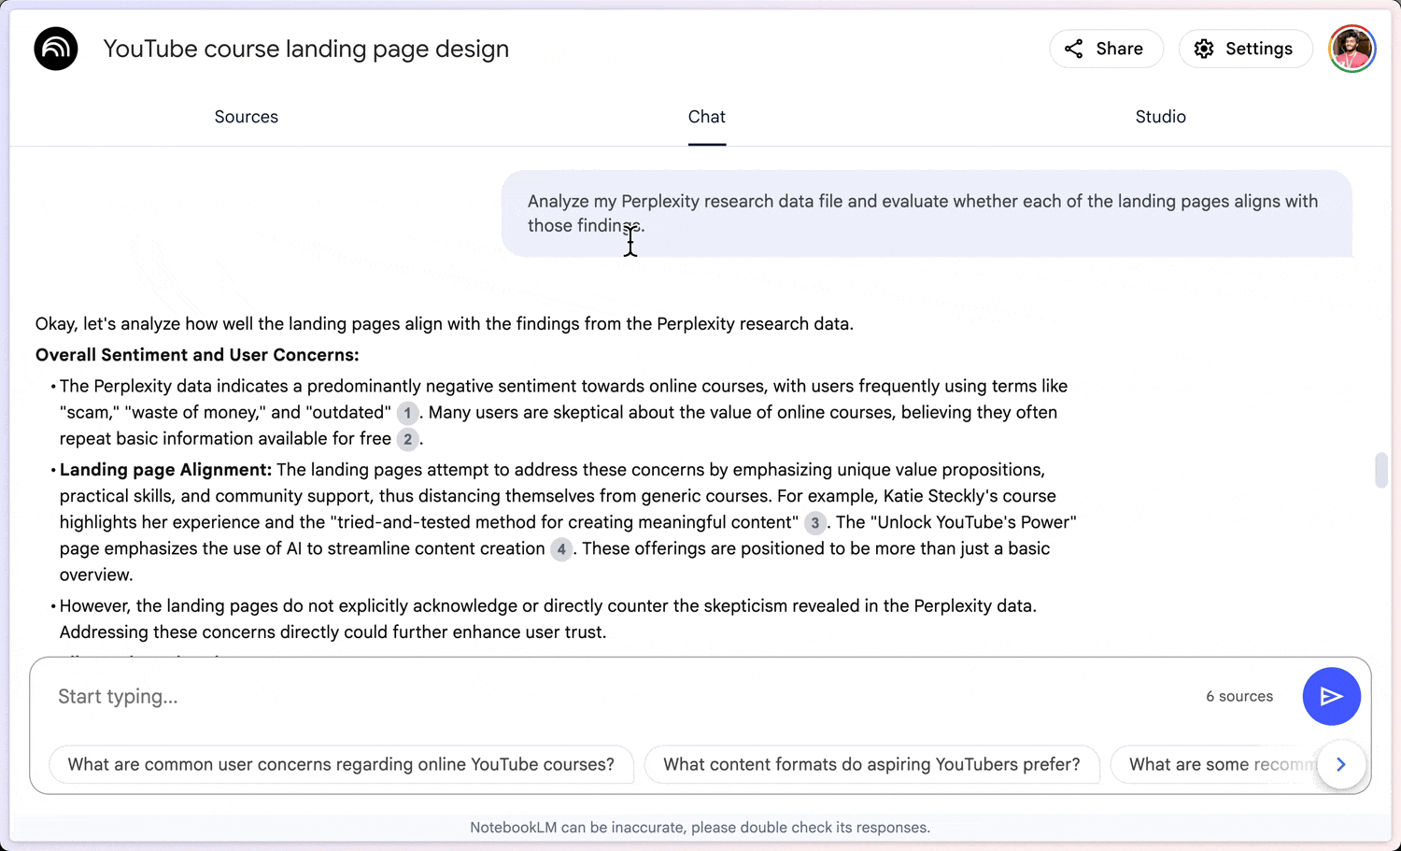Open the Share dialog
The image size is (1401, 851).
(x=1106, y=49)
